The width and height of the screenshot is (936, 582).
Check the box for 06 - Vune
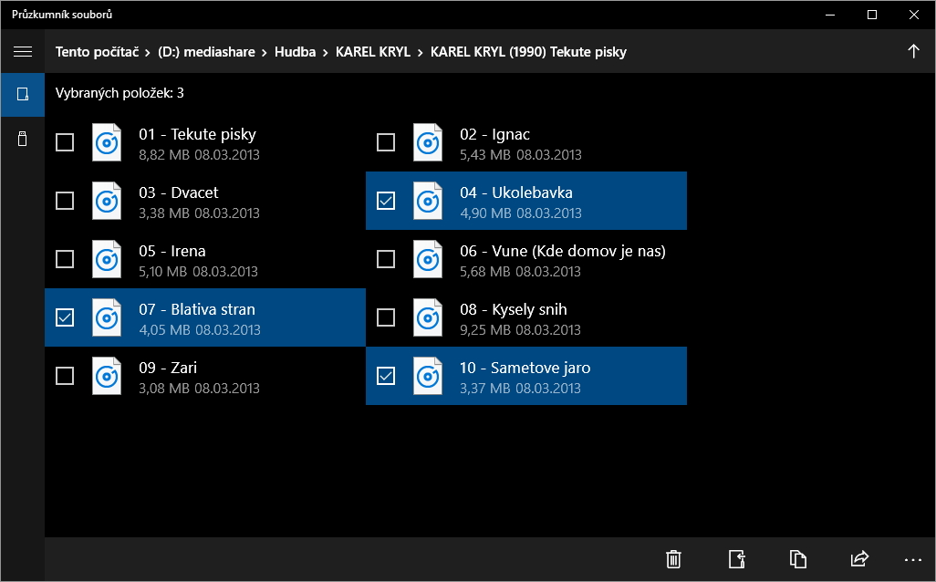(x=386, y=260)
